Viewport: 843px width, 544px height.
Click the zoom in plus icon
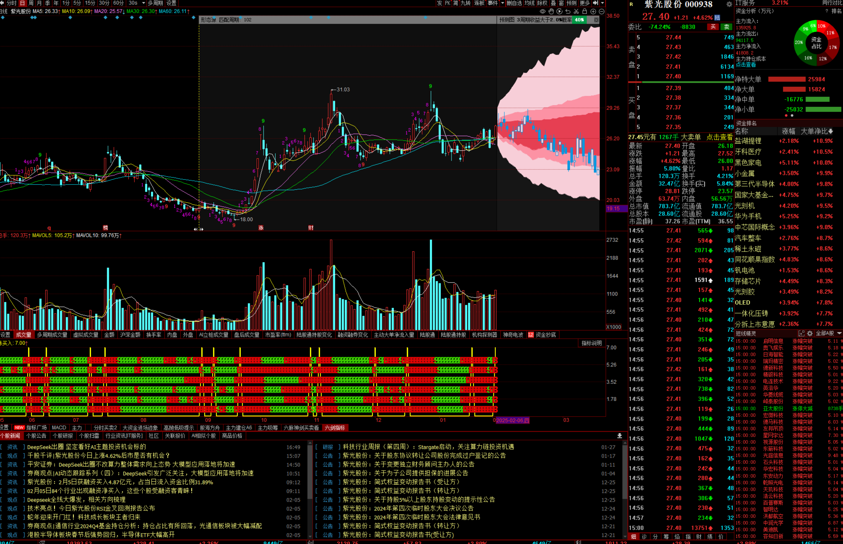point(593,11)
